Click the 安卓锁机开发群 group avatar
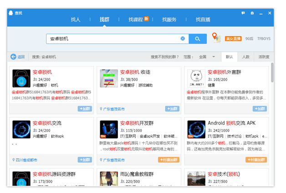The height and width of the screenshot is (193, 286). click(109, 130)
